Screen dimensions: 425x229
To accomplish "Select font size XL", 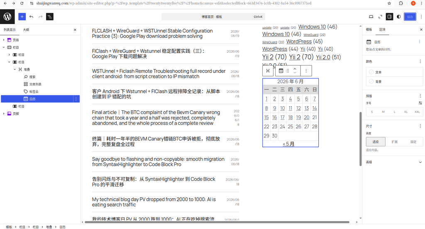I will 406,112.
